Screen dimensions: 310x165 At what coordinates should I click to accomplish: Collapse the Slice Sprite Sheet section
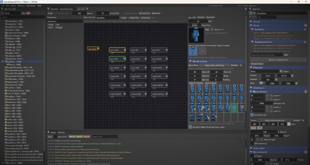(190, 61)
